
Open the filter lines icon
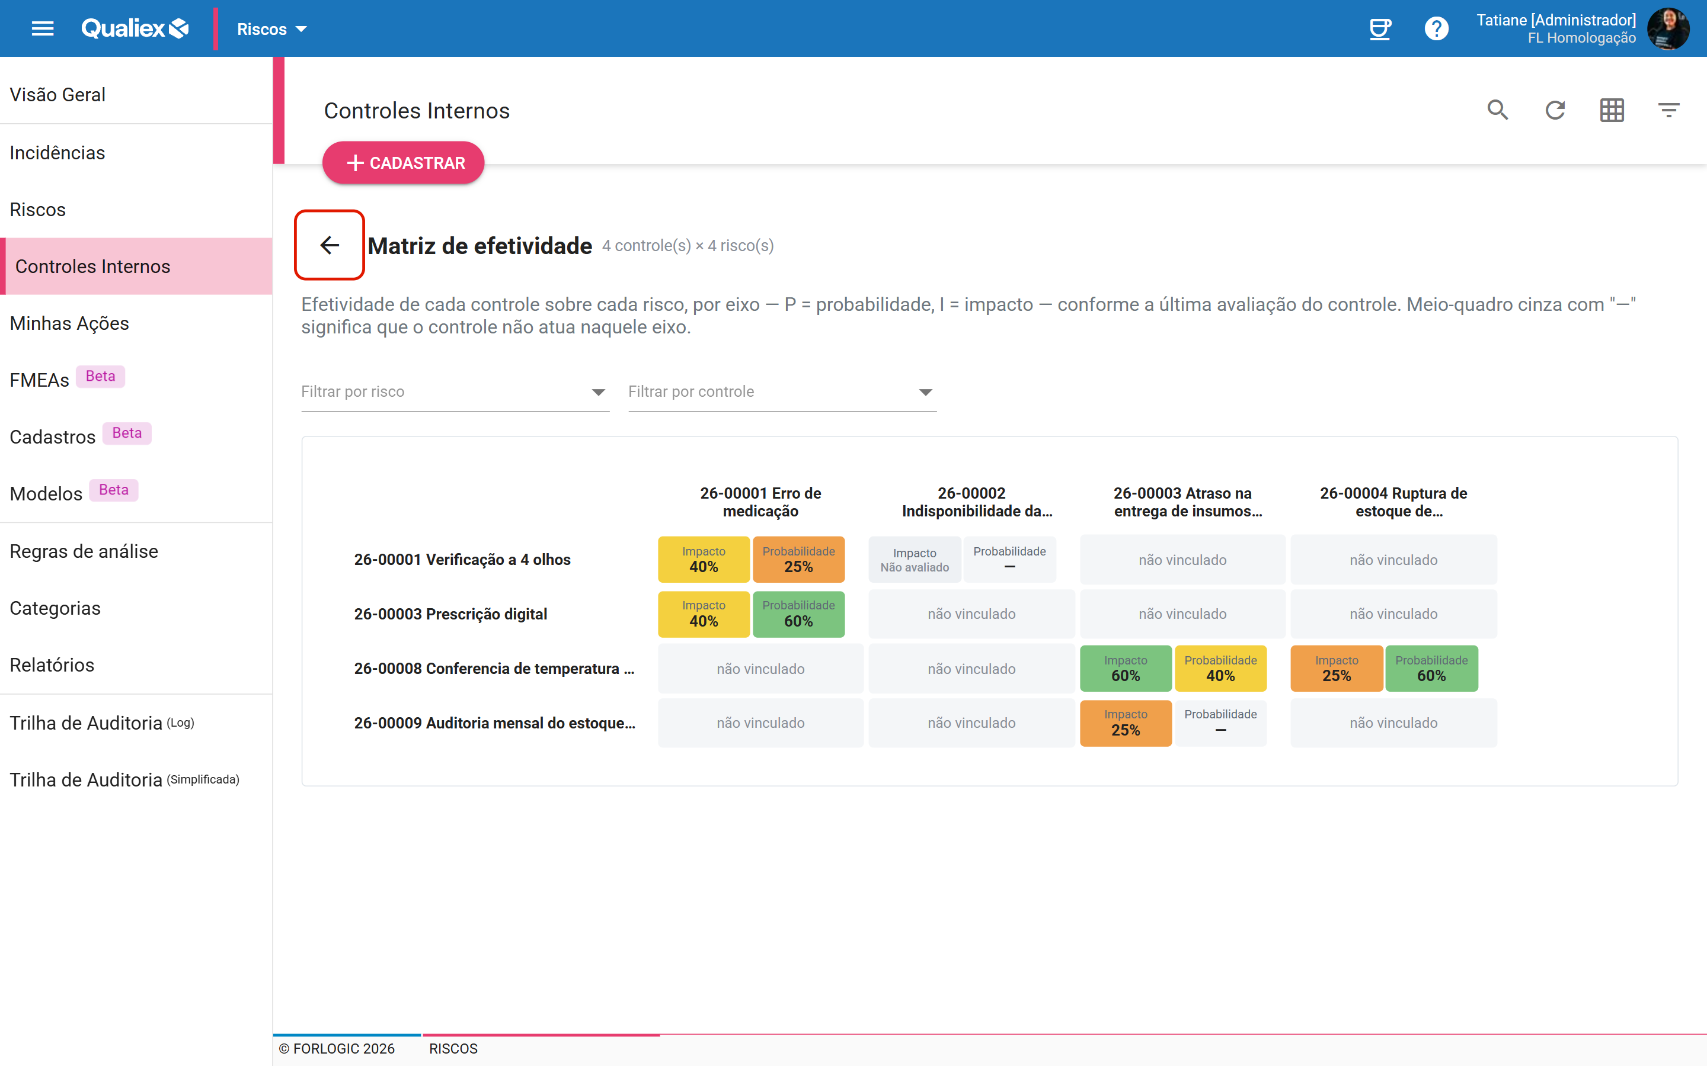pos(1668,110)
